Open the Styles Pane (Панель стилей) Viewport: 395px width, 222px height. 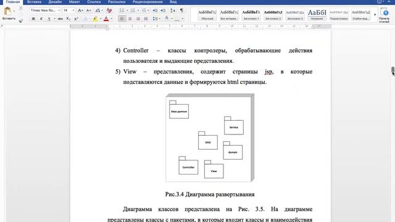click(384, 15)
